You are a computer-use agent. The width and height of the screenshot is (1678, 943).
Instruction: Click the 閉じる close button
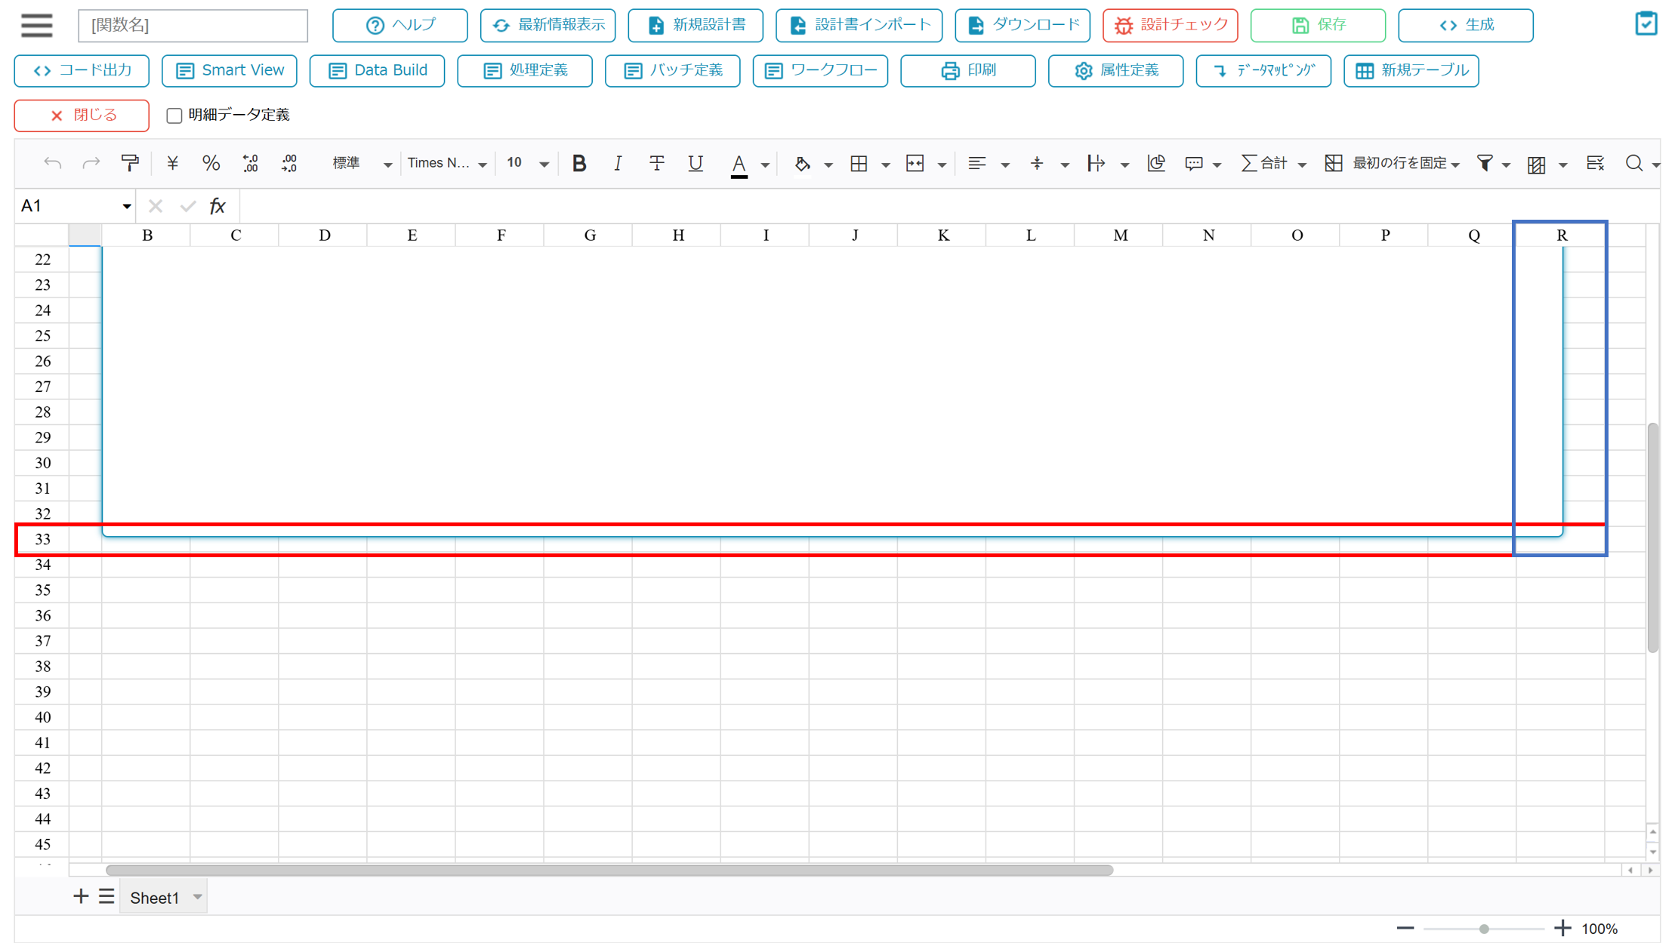pyautogui.click(x=82, y=116)
